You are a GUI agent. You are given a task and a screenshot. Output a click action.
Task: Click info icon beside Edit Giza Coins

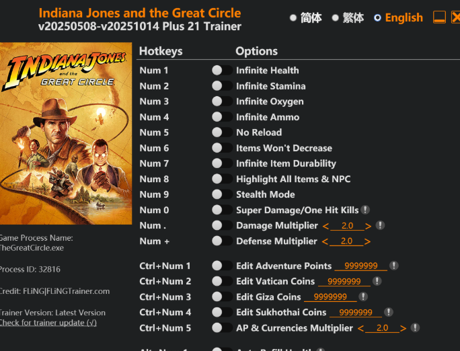pos(363,297)
